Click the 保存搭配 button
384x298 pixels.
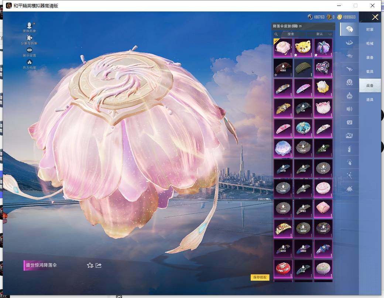pos(260,277)
